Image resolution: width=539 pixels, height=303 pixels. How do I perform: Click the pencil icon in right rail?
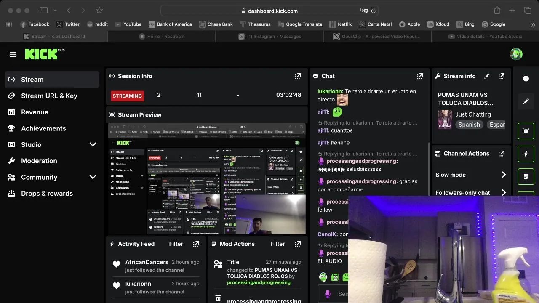[526, 101]
